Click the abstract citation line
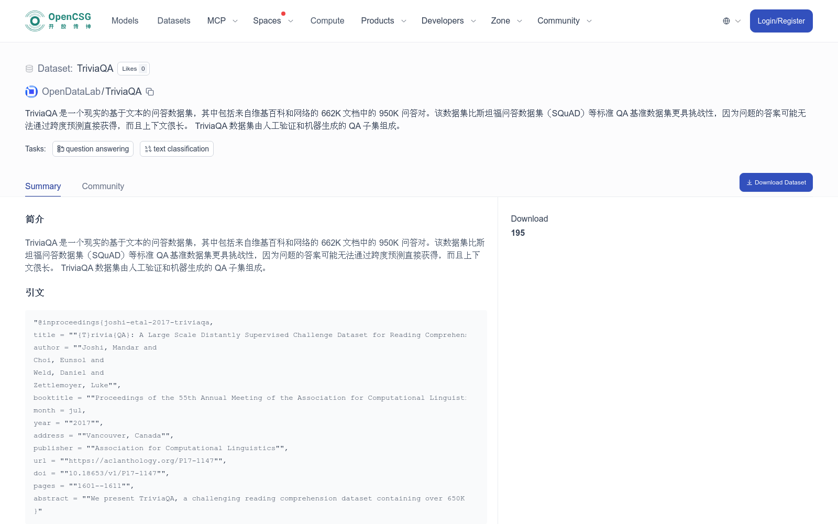 click(x=249, y=498)
